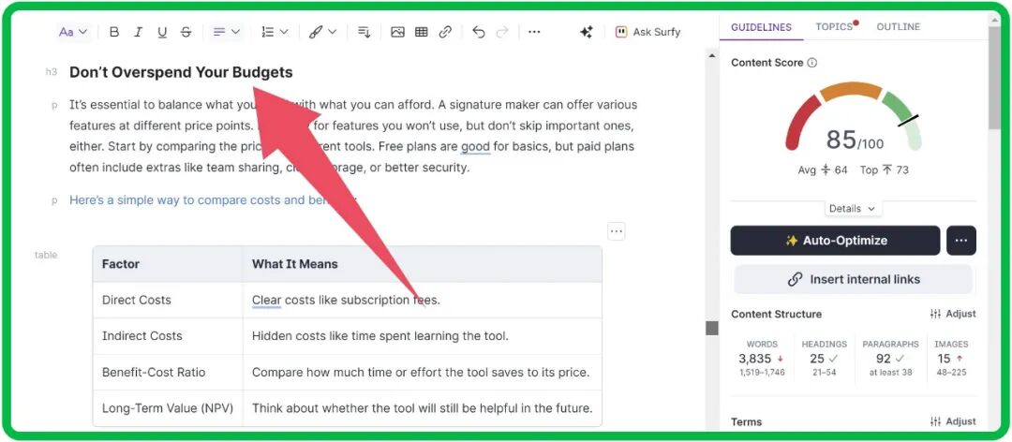Image resolution: width=1012 pixels, height=442 pixels.
Task: Switch to the Topics tab
Action: [834, 27]
